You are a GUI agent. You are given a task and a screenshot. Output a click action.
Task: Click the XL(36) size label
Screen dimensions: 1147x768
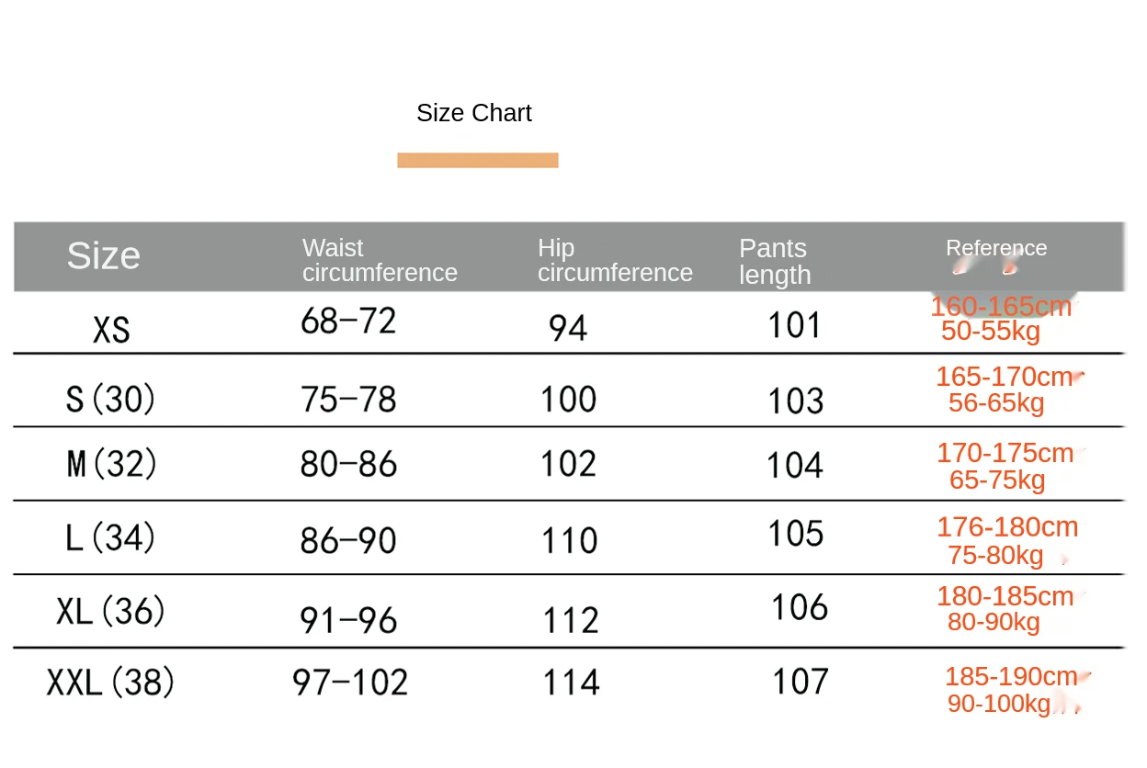coord(110,611)
